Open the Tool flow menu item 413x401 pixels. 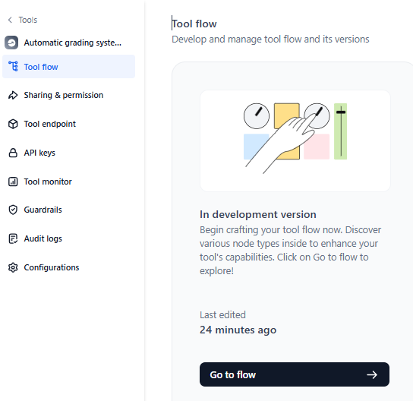click(69, 66)
